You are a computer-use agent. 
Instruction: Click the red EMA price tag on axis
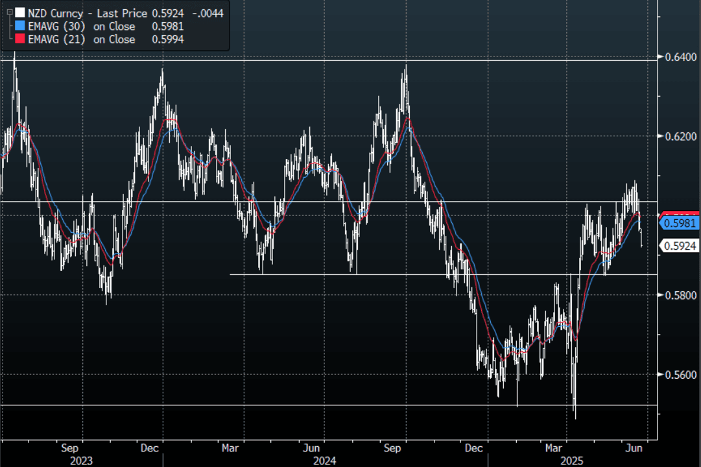click(x=680, y=215)
